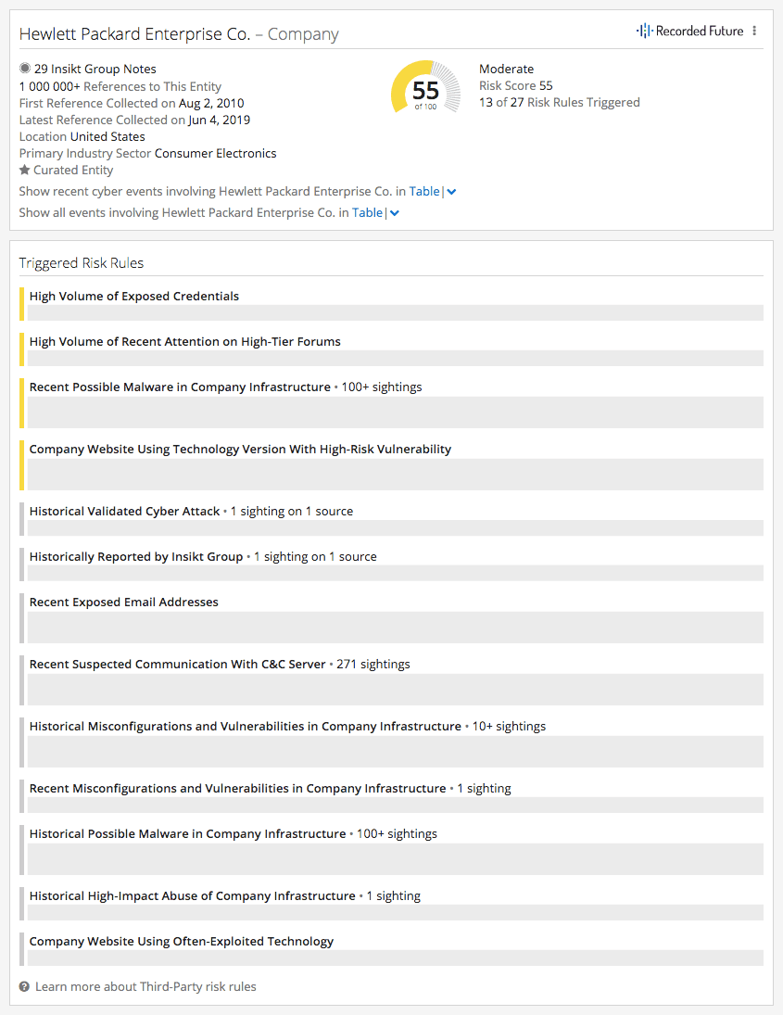
Task: Click Primary Industry Sector Consumer Electronics
Action: [x=147, y=154]
